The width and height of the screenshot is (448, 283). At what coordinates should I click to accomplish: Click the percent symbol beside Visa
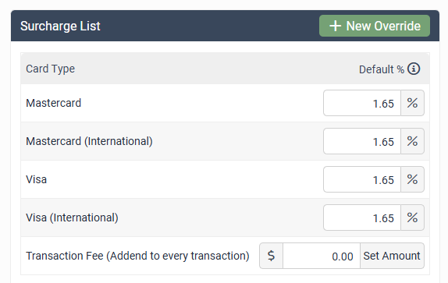[x=412, y=180]
